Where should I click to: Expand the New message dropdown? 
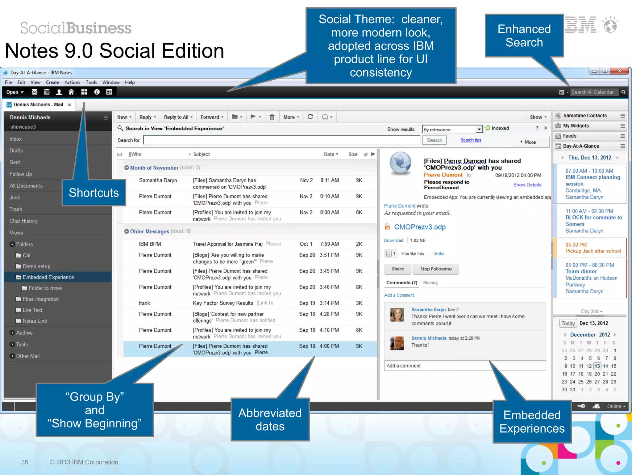[x=124, y=117]
